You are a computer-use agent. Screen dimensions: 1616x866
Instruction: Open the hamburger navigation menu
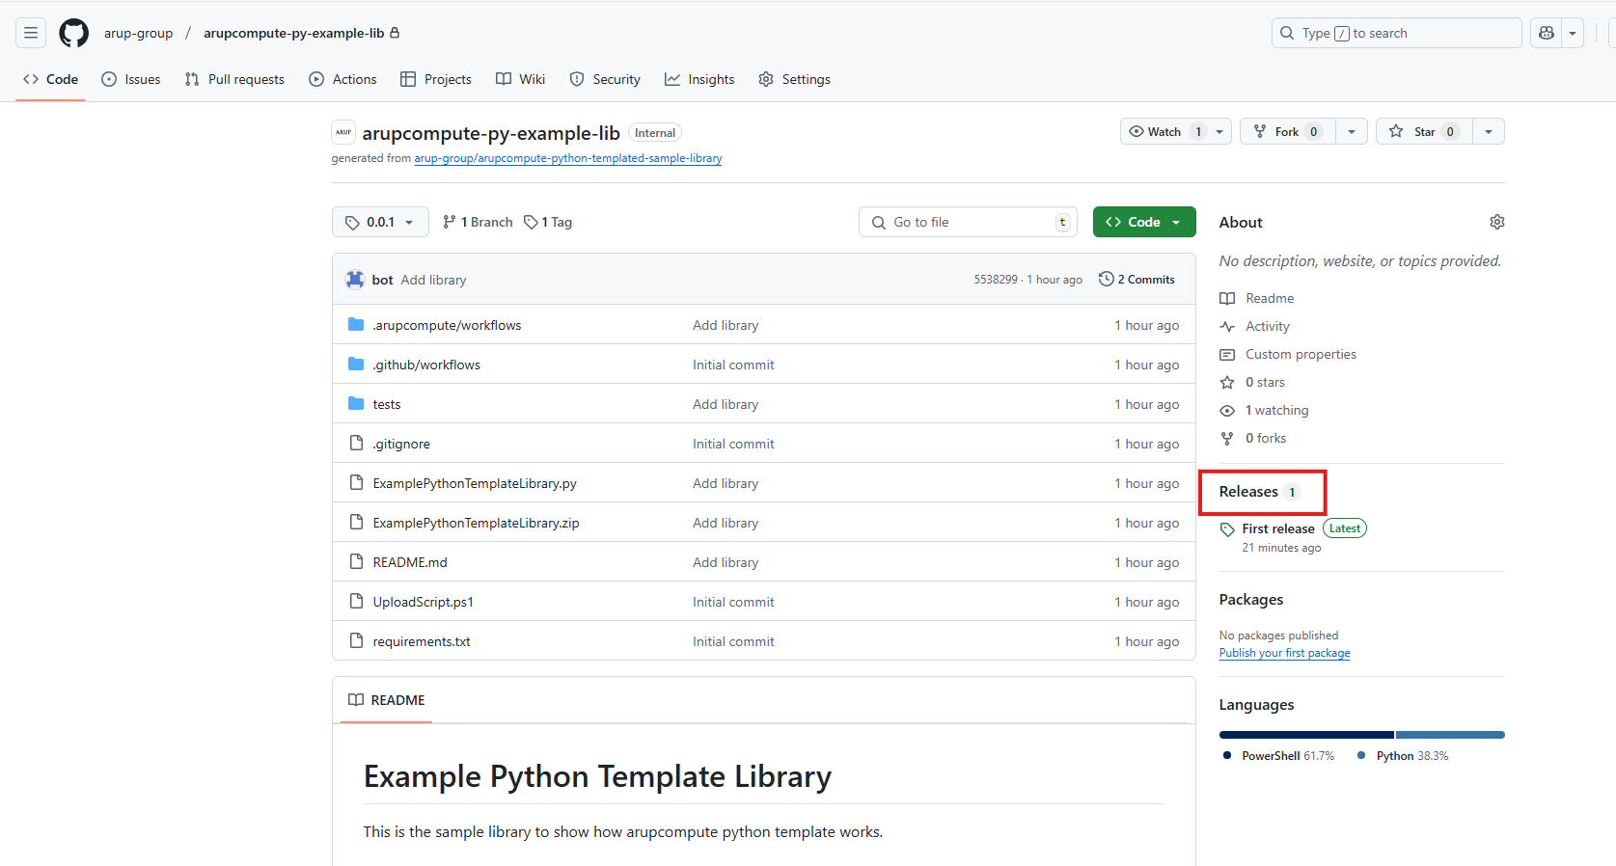pyautogui.click(x=31, y=33)
